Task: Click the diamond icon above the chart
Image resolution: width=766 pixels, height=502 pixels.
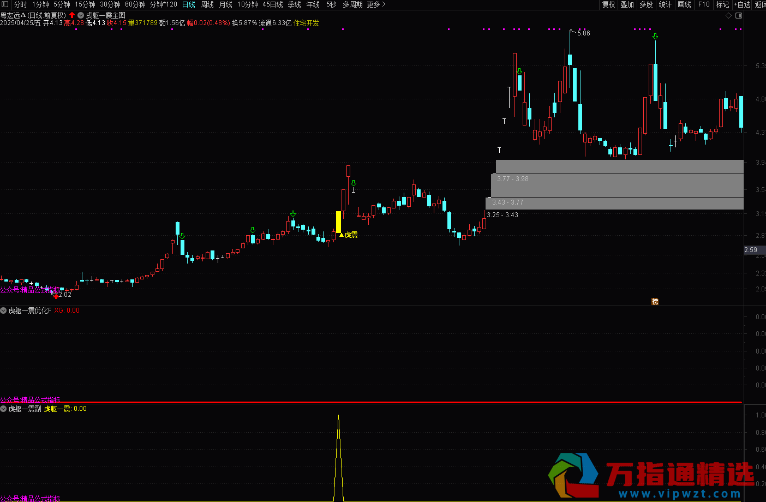Action: [x=728, y=16]
